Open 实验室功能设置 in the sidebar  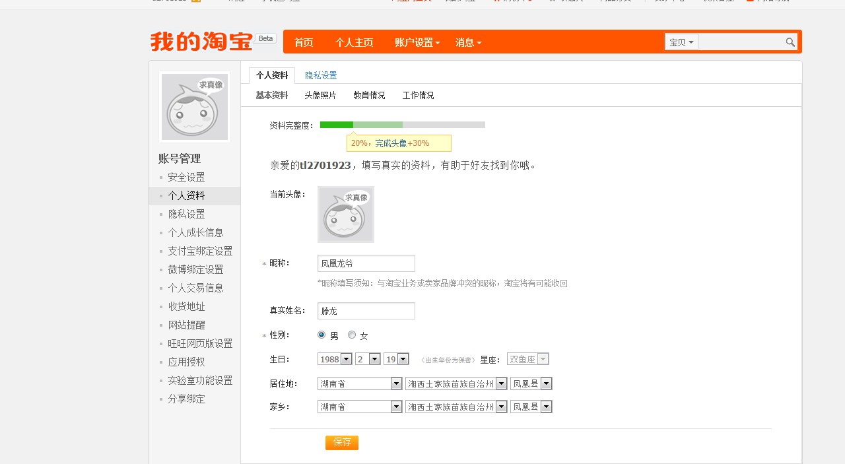[200, 380]
